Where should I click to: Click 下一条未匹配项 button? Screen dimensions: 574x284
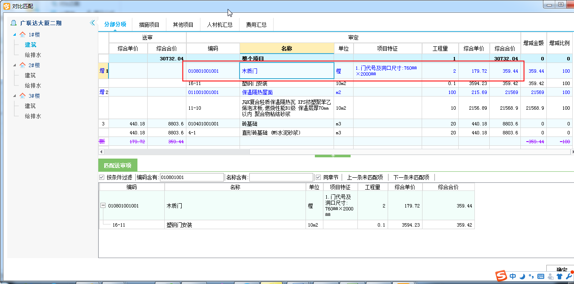[411, 177]
